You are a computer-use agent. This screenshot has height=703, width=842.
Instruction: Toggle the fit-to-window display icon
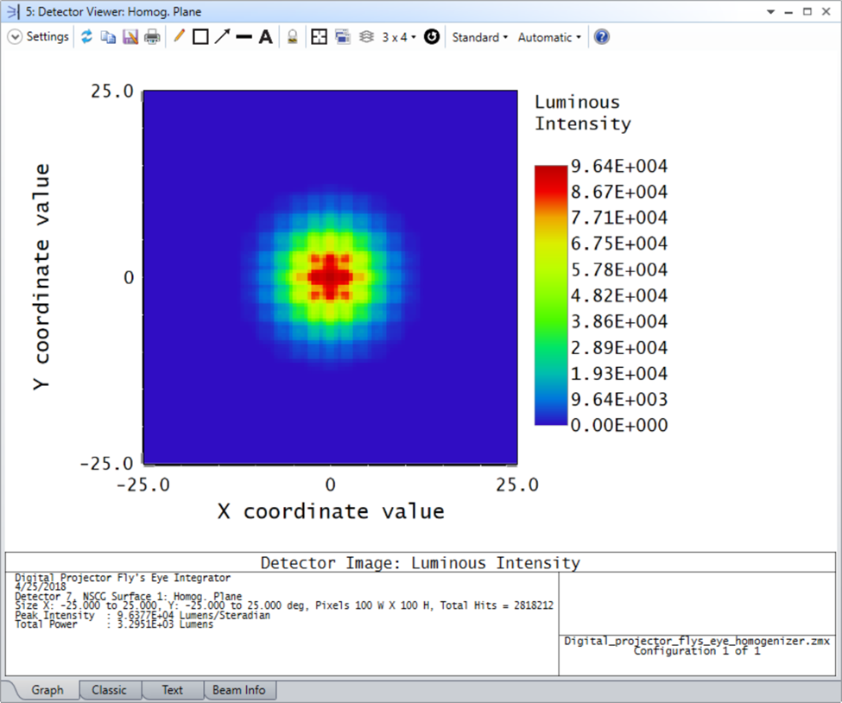319,36
